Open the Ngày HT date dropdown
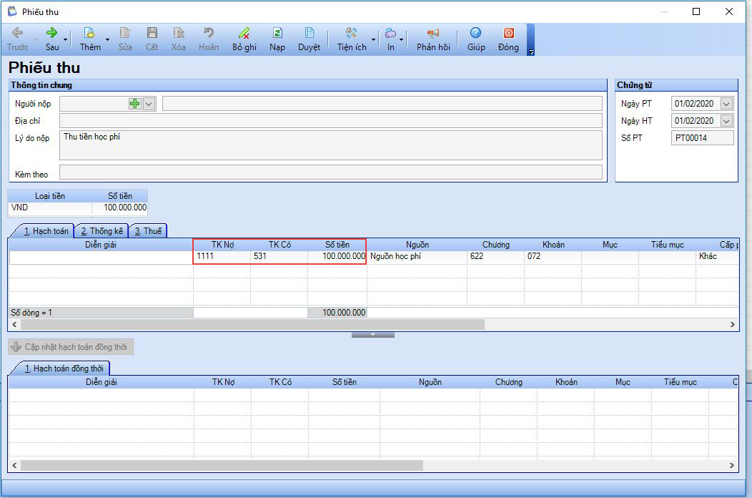 [x=727, y=121]
